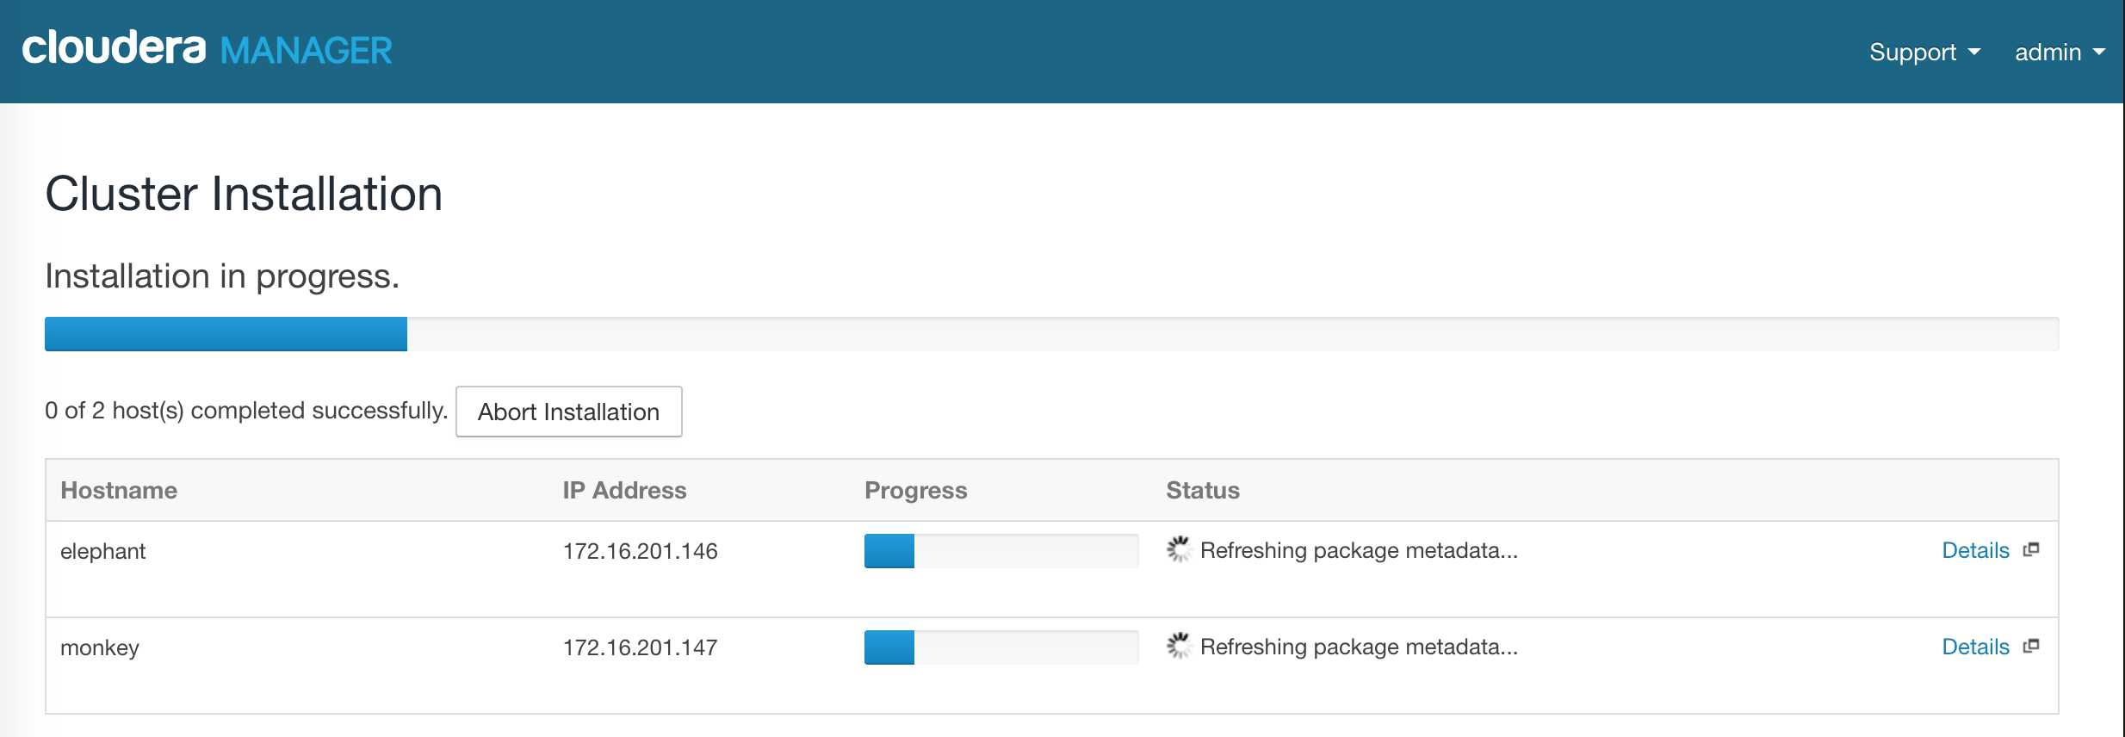Open Details link for elephant host
The width and height of the screenshot is (2125, 737).
pos(1975,550)
